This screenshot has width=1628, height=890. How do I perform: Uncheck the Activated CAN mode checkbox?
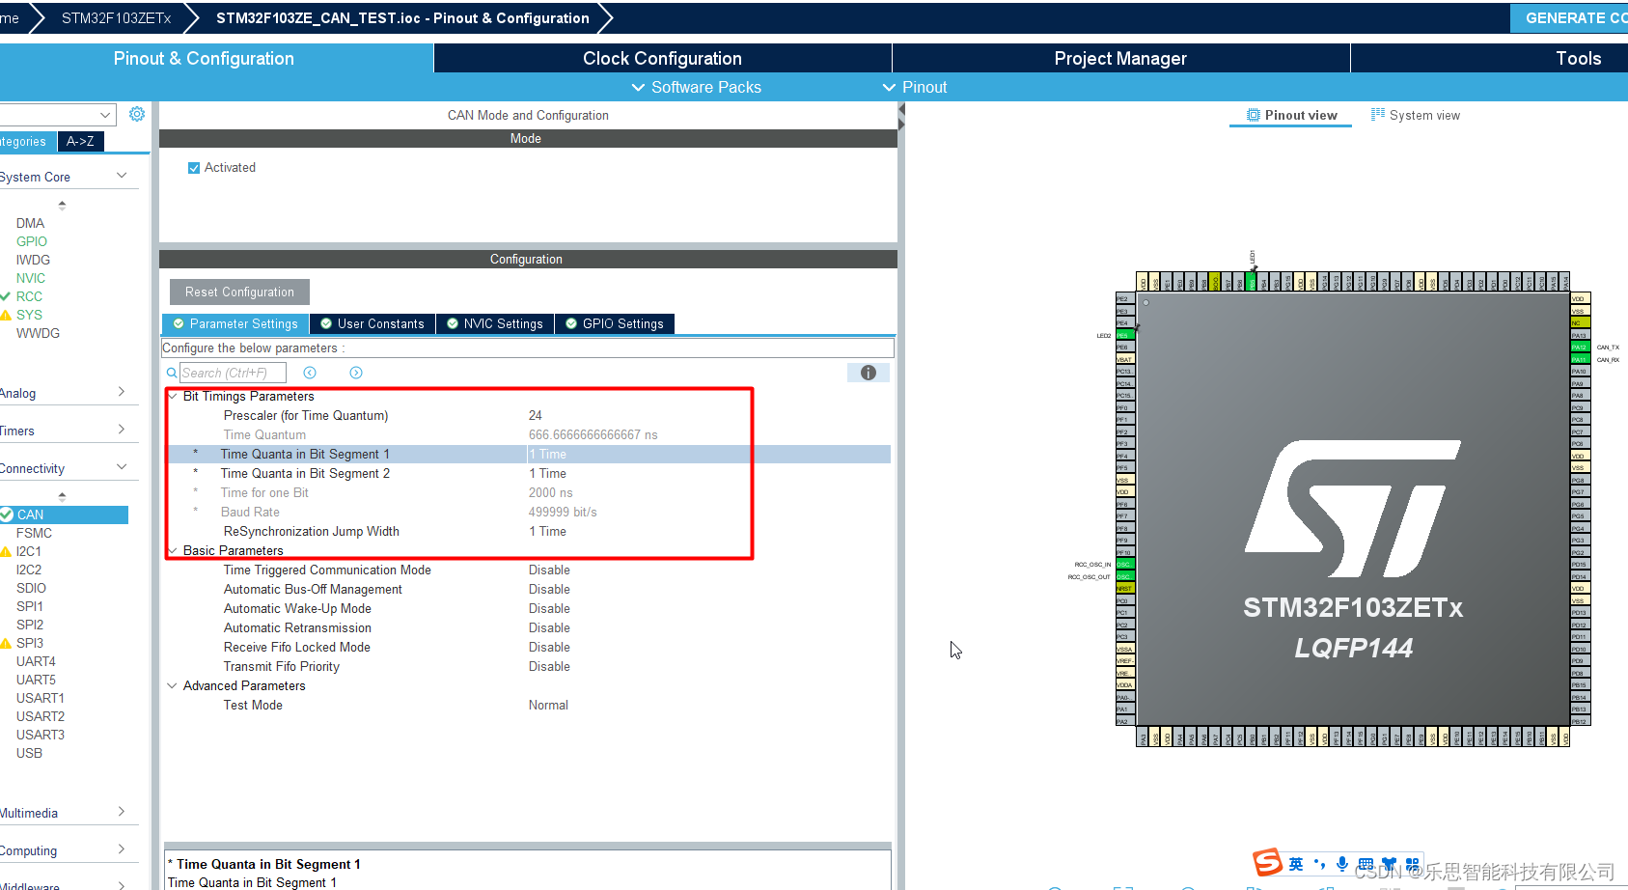tap(194, 168)
